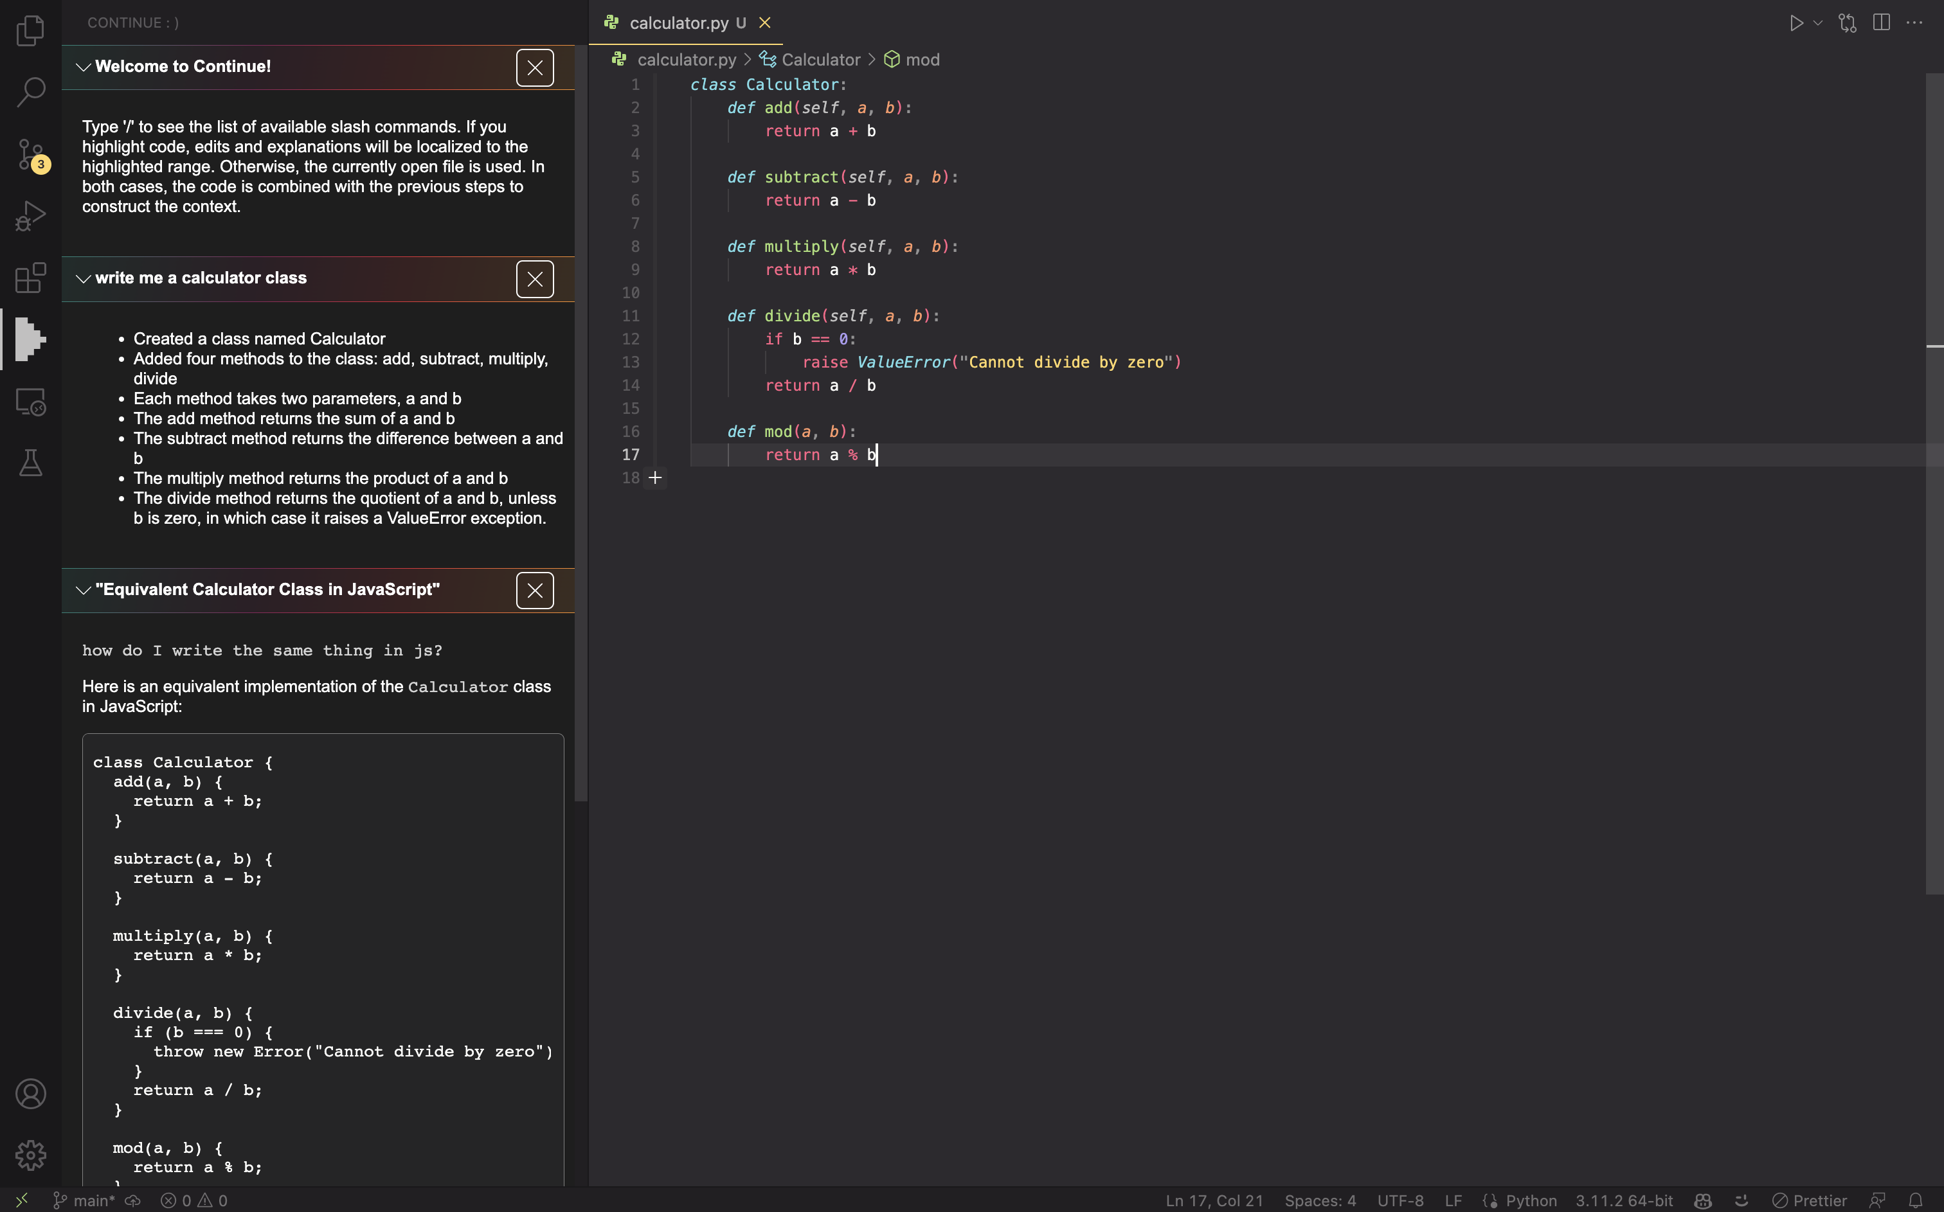This screenshot has height=1212, width=1944.
Task: Open the Manage settings gear
Action: pos(30,1155)
